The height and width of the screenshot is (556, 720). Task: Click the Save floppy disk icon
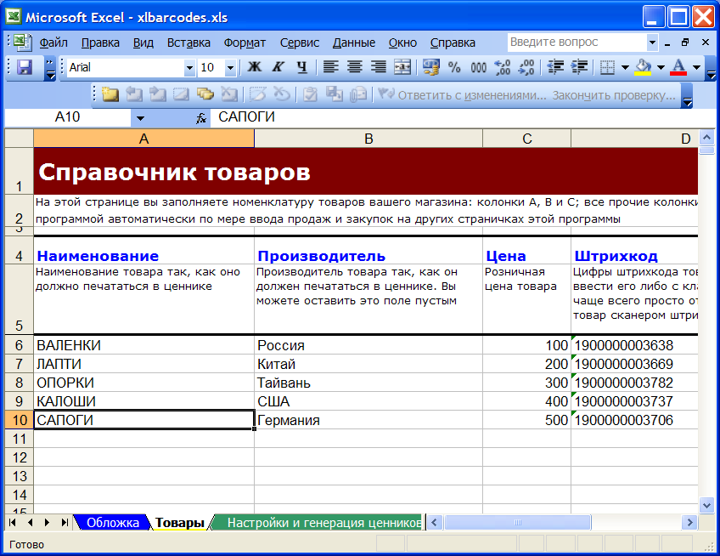coord(25,67)
